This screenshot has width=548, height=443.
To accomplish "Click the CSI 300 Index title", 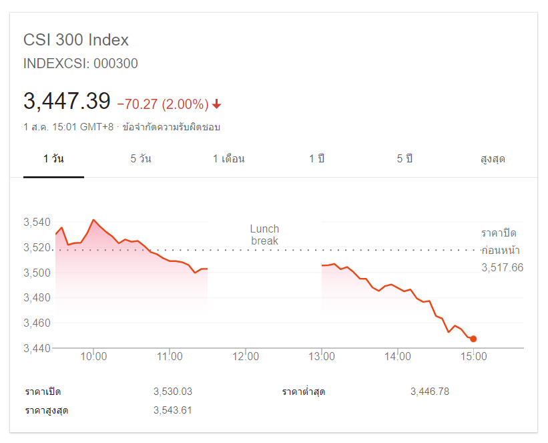I will click(76, 40).
